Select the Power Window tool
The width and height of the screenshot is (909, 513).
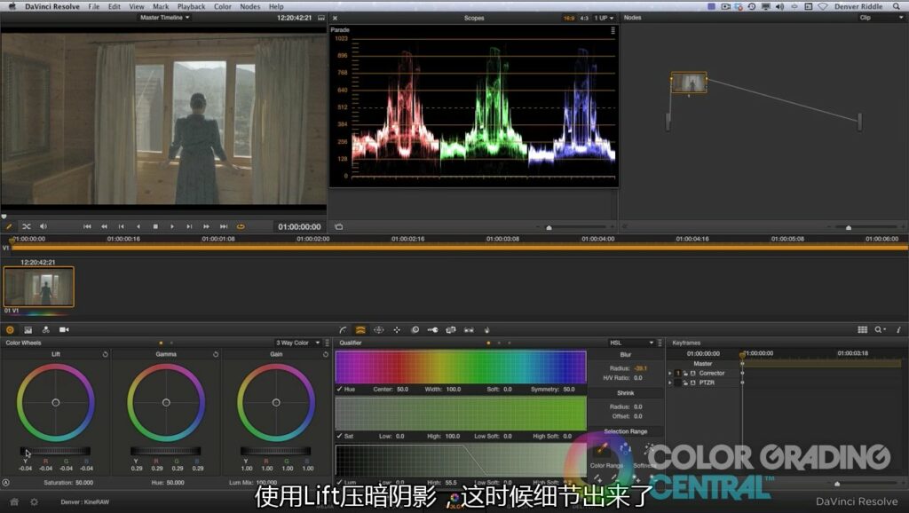[x=377, y=329]
